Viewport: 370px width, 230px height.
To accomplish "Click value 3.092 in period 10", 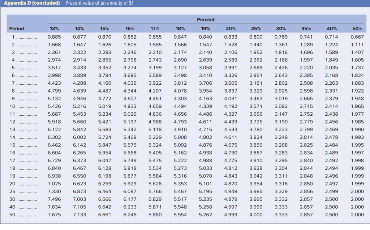I will pos(281,106).
